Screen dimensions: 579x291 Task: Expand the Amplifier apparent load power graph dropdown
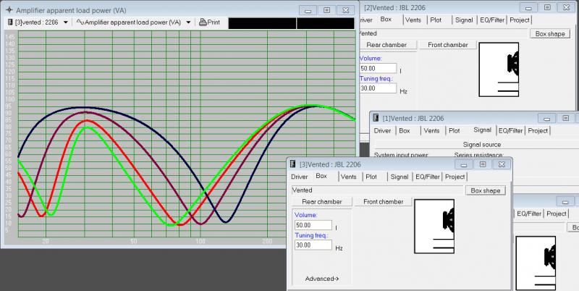[187, 22]
